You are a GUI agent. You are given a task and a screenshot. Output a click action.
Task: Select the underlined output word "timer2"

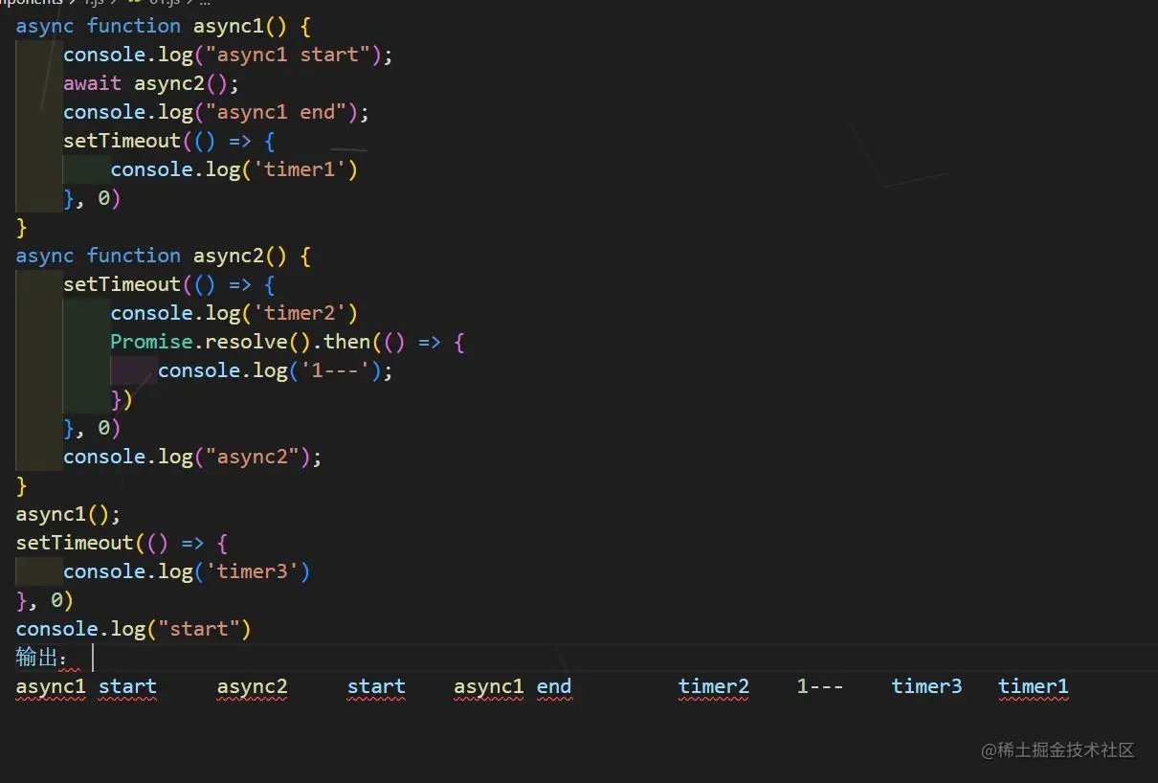point(714,686)
